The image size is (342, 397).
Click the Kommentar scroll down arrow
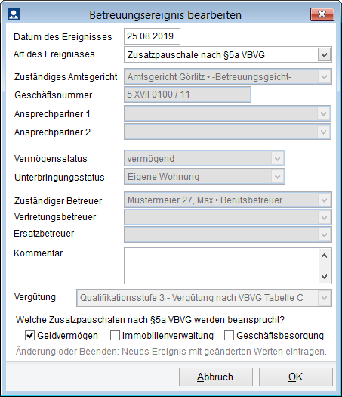(325, 276)
